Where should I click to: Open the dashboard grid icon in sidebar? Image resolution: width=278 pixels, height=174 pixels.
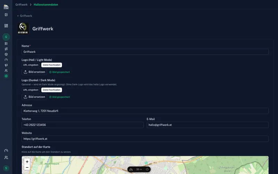pos(6,26)
